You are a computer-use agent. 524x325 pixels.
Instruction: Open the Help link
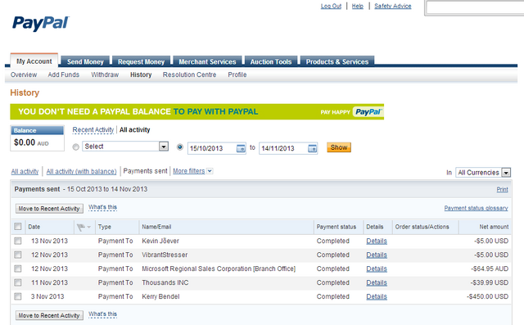point(358,6)
